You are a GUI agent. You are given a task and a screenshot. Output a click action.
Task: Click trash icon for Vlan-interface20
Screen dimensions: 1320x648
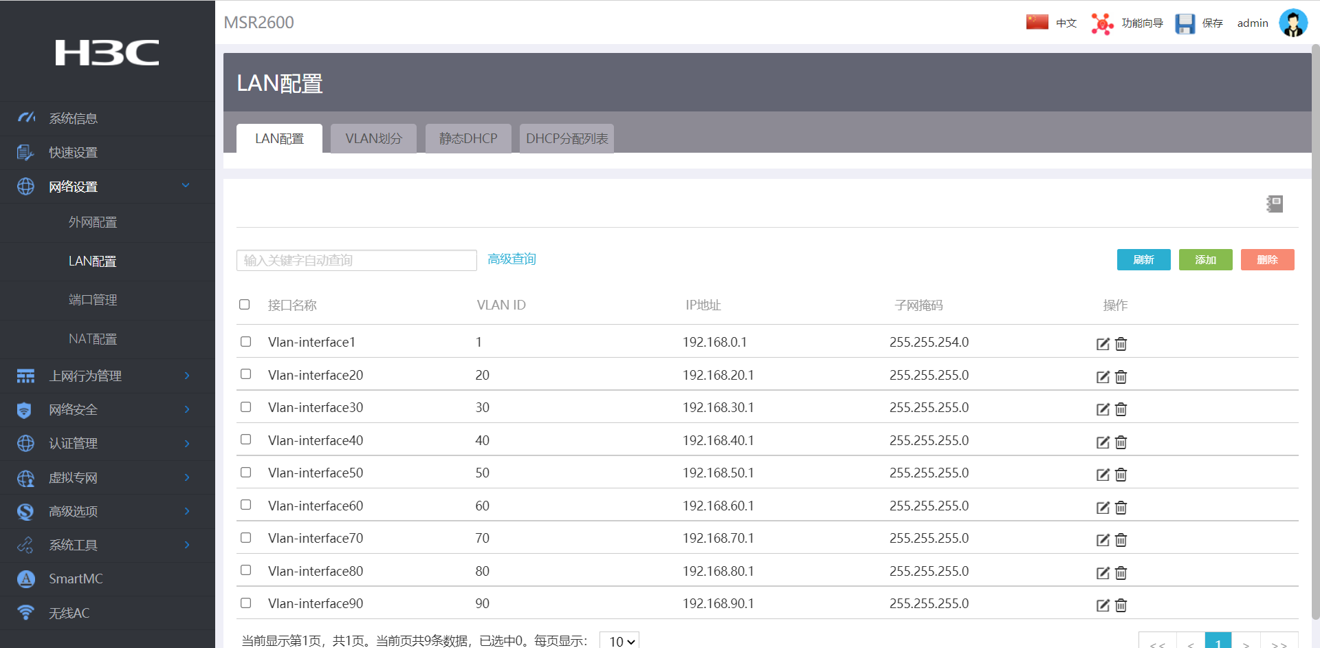pyautogui.click(x=1121, y=377)
